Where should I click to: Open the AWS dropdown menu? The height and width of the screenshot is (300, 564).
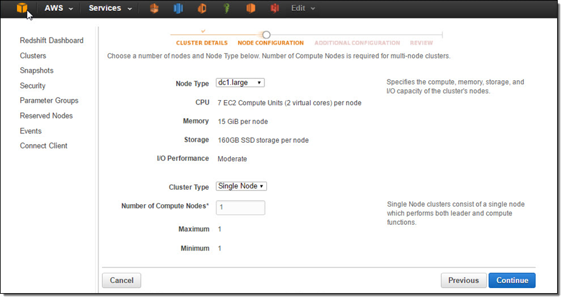[x=59, y=8]
